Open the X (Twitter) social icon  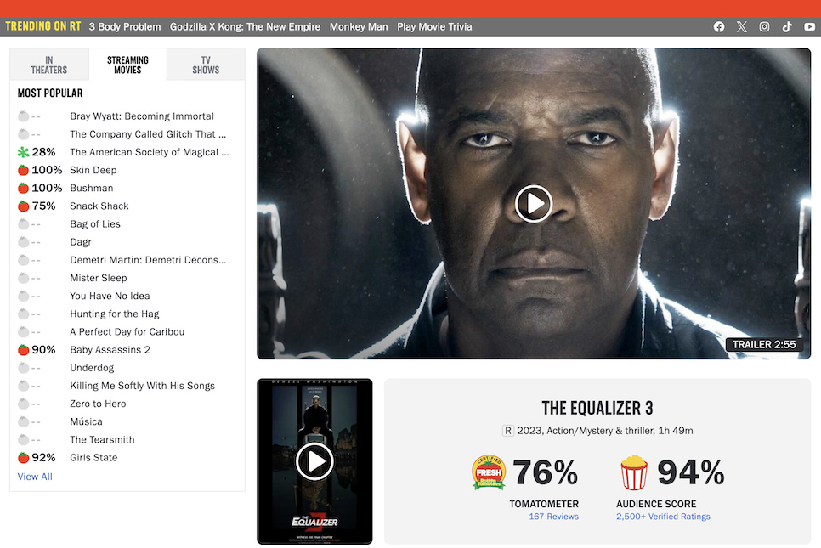point(741,26)
